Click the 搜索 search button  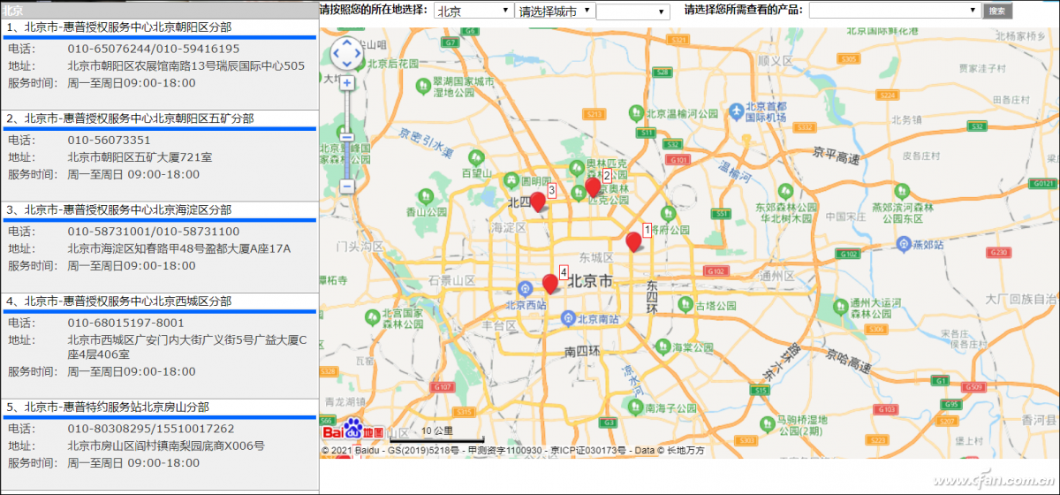tap(997, 11)
